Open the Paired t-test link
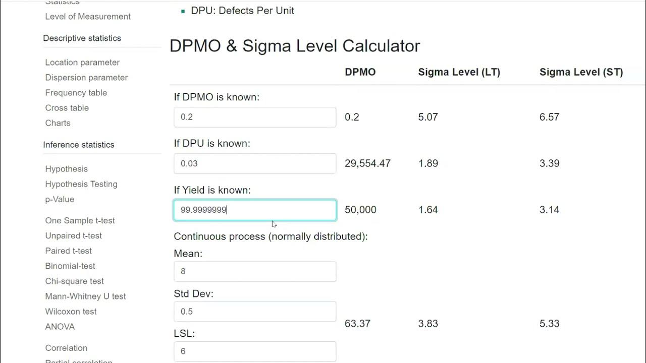 68,251
